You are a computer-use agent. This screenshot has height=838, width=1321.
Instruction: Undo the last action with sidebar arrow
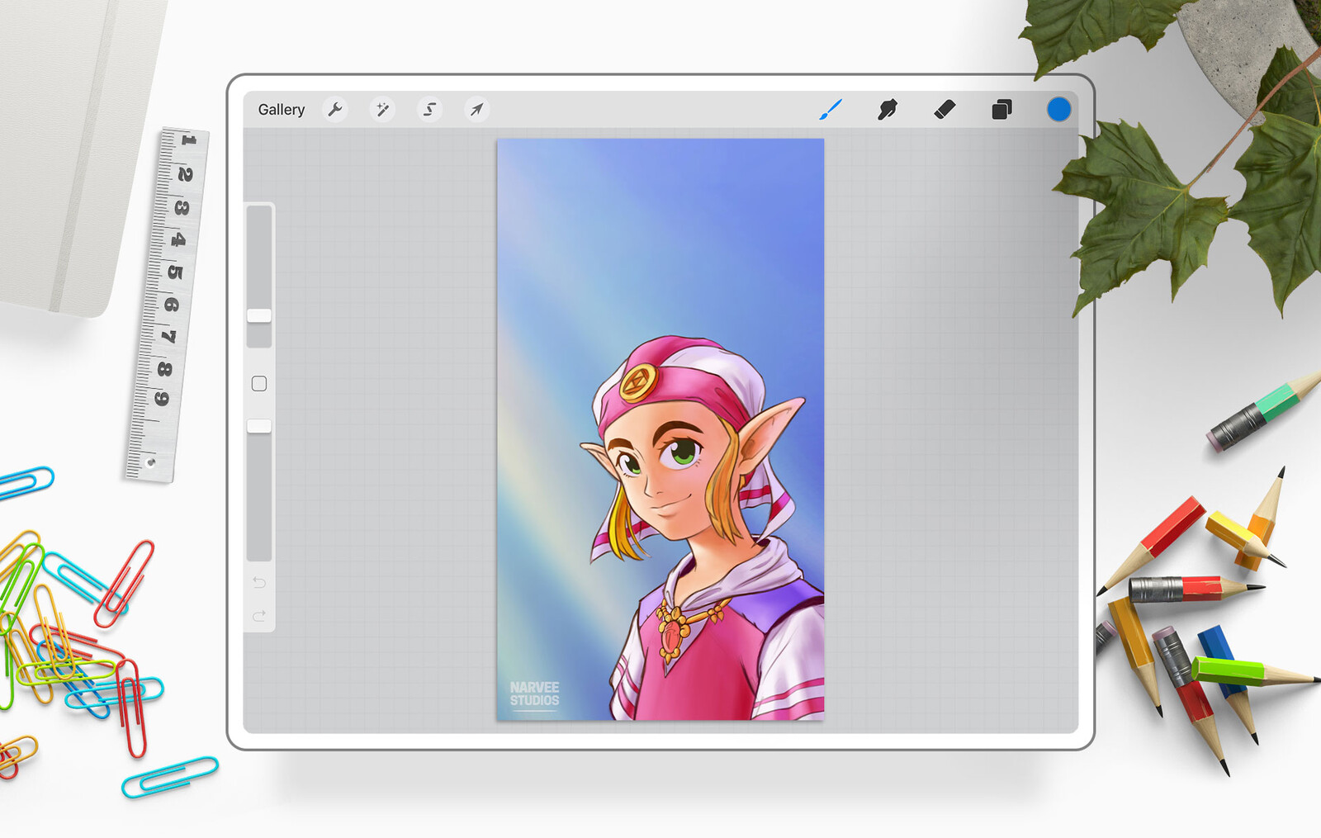tap(259, 583)
